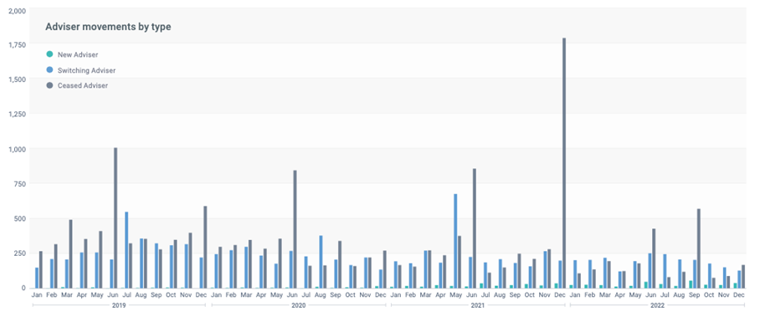
Task: Click the grey Ceased Adviser legend dot
Action: pos(49,85)
